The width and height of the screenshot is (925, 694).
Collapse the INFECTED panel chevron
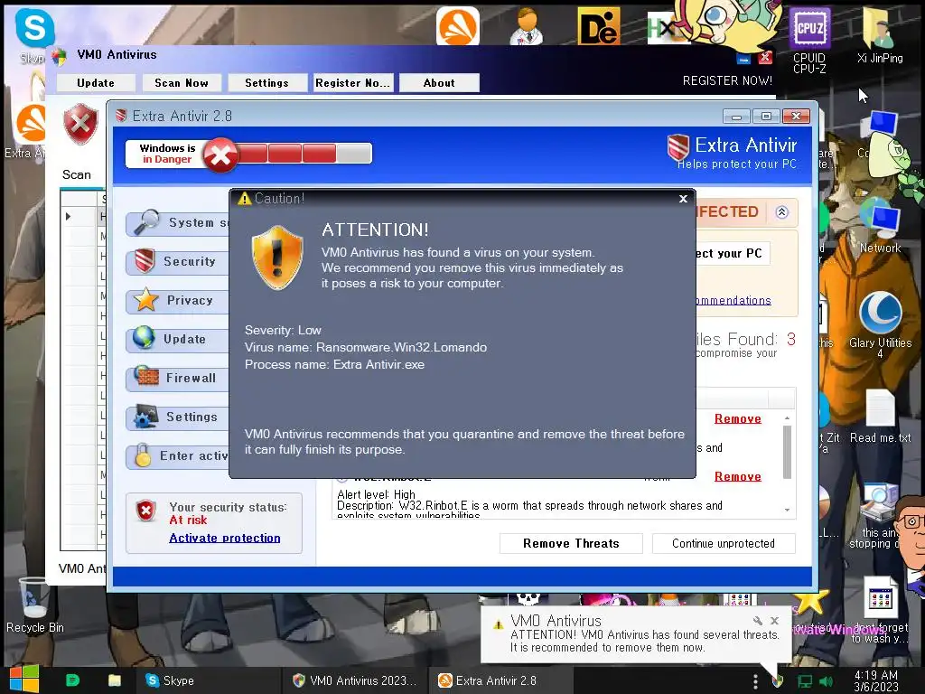782,212
